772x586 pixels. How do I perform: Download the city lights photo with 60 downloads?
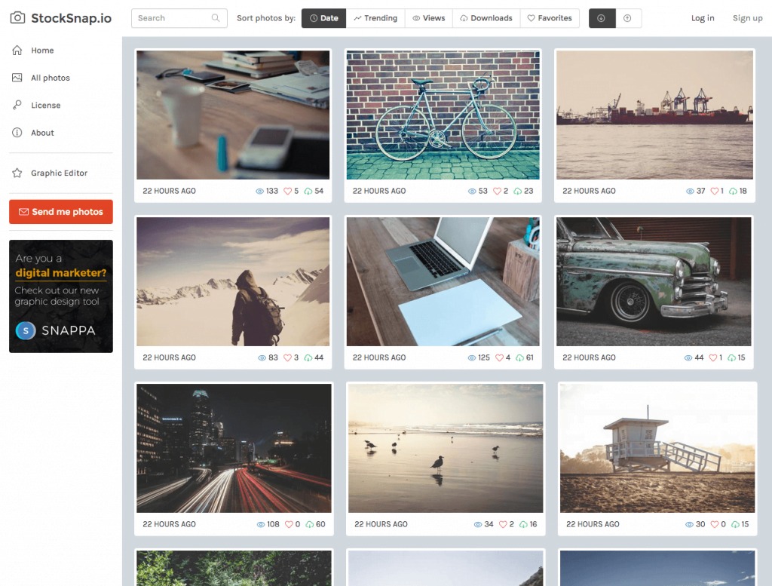coord(310,524)
